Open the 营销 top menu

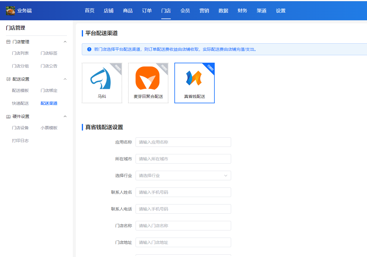tap(204, 11)
